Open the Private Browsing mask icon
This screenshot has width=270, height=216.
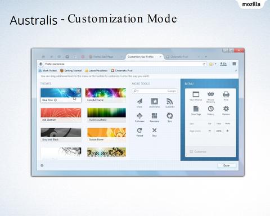[211, 94]
